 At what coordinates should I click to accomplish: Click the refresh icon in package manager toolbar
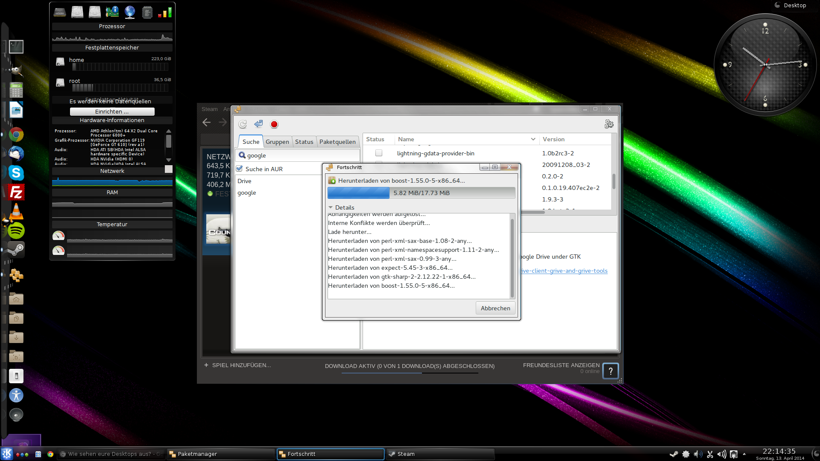click(x=243, y=124)
